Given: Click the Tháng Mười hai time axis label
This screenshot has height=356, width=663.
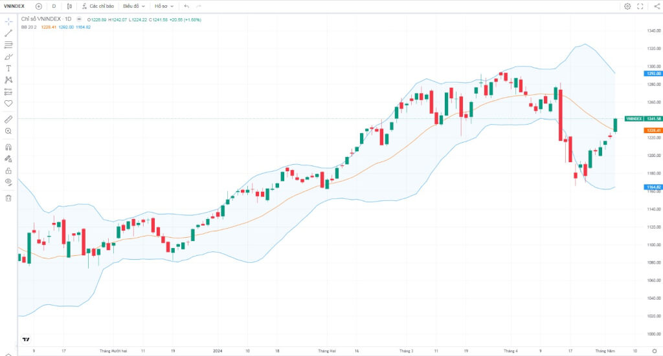Looking at the screenshot, I should click(113, 351).
